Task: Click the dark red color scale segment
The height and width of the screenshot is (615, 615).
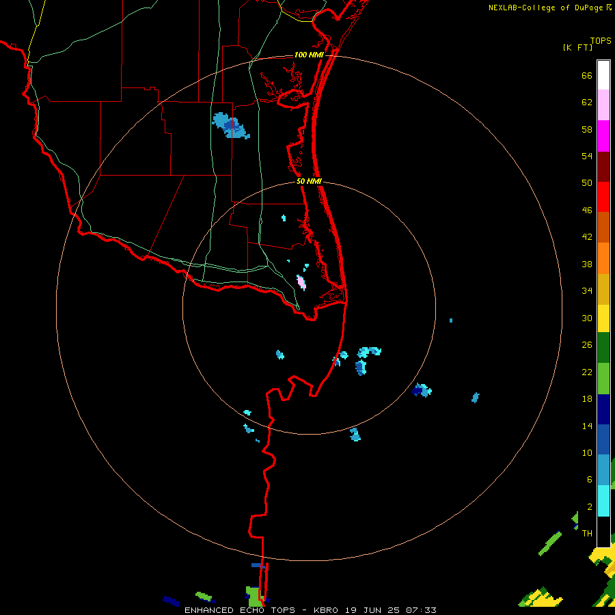Action: pyautogui.click(x=603, y=166)
